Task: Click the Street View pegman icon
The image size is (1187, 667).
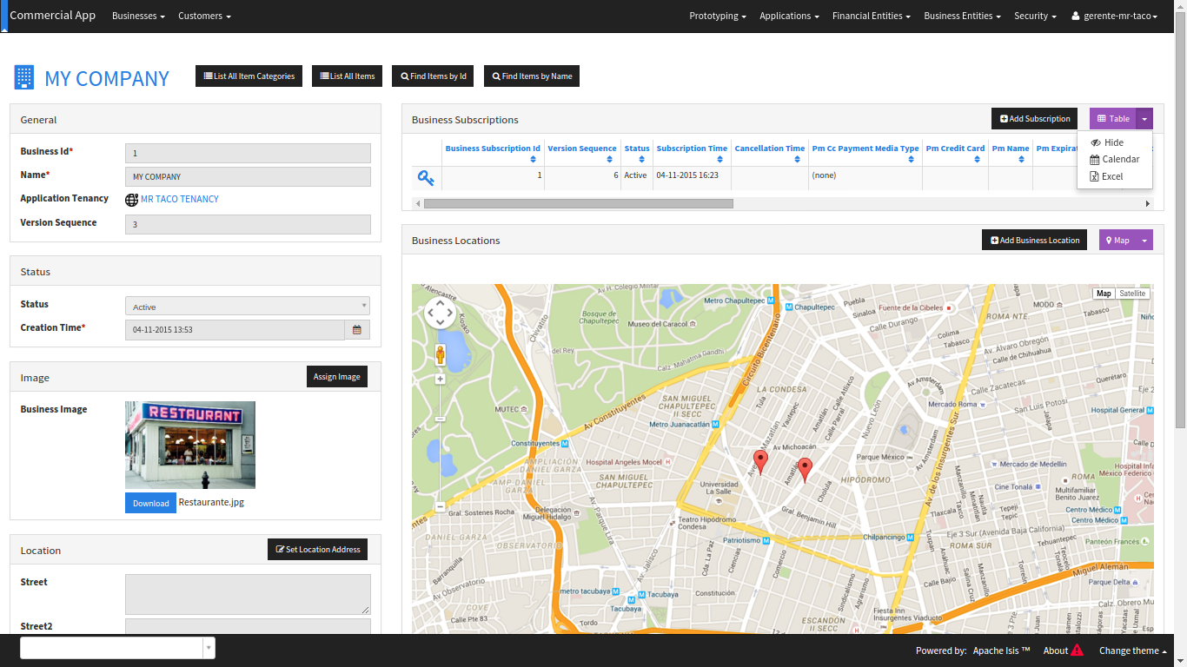Action: coord(440,354)
